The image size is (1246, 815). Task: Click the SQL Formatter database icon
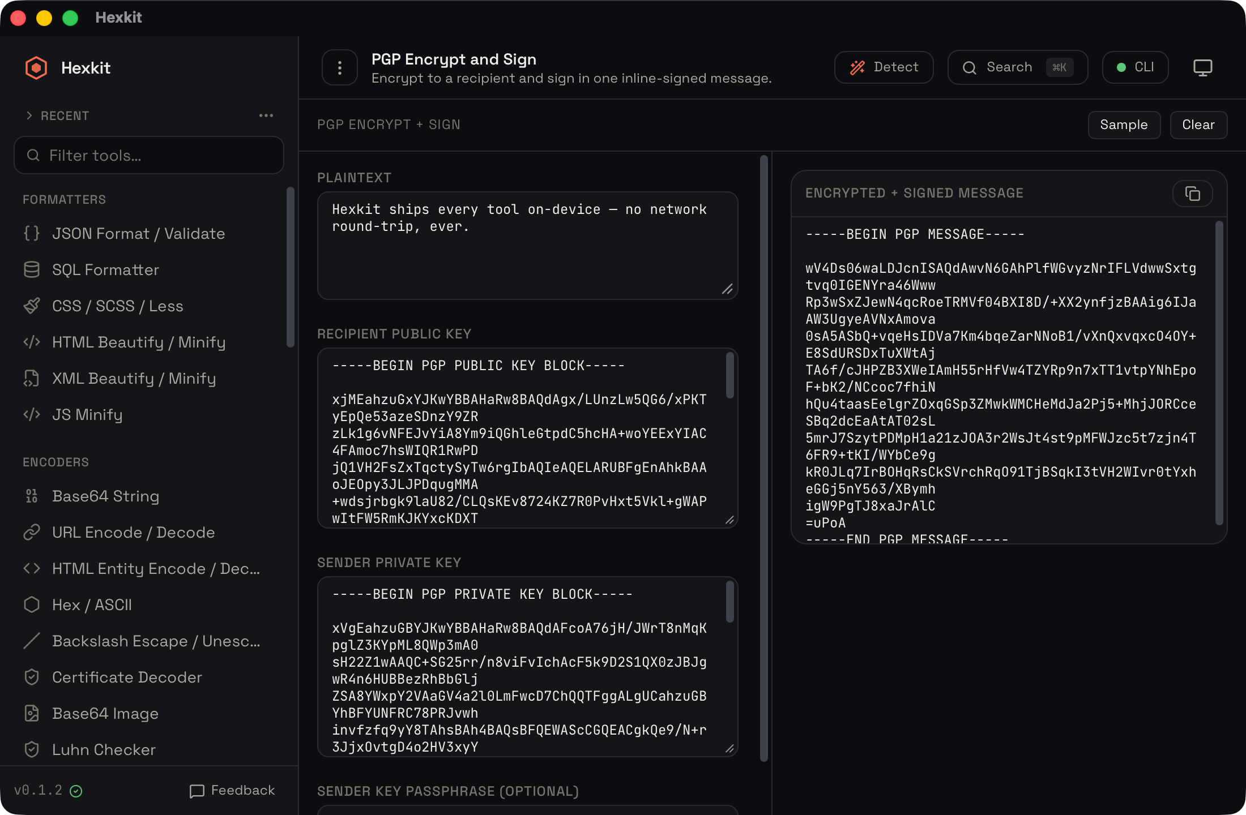tap(32, 270)
